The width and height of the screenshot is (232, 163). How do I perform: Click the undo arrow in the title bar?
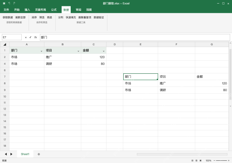pyautogui.click(x=9, y=3)
